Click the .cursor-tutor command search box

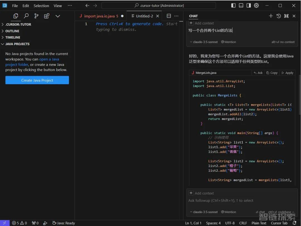pos(159,6)
